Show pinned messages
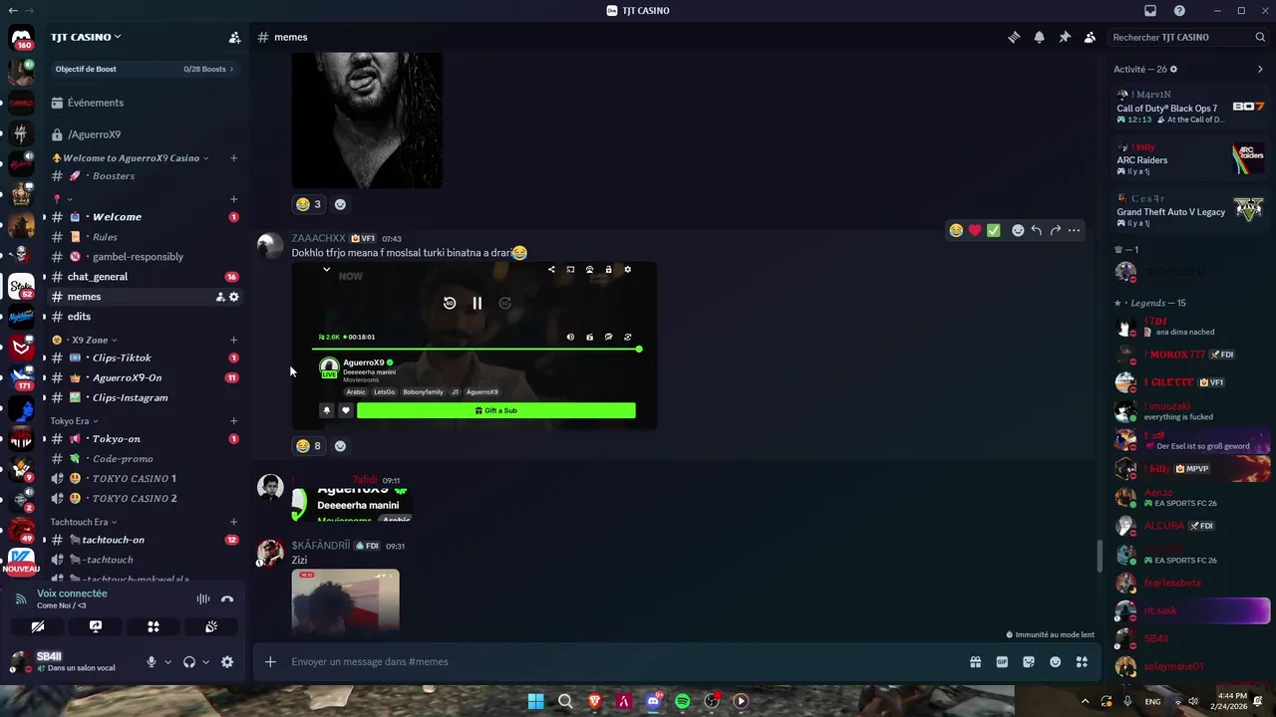This screenshot has height=717, width=1276. (1065, 37)
